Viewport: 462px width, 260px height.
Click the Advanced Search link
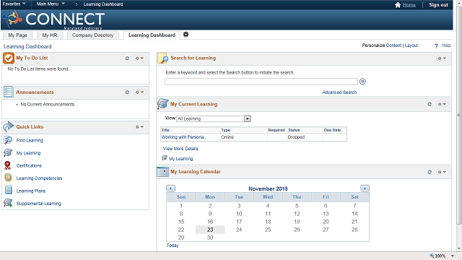339,92
